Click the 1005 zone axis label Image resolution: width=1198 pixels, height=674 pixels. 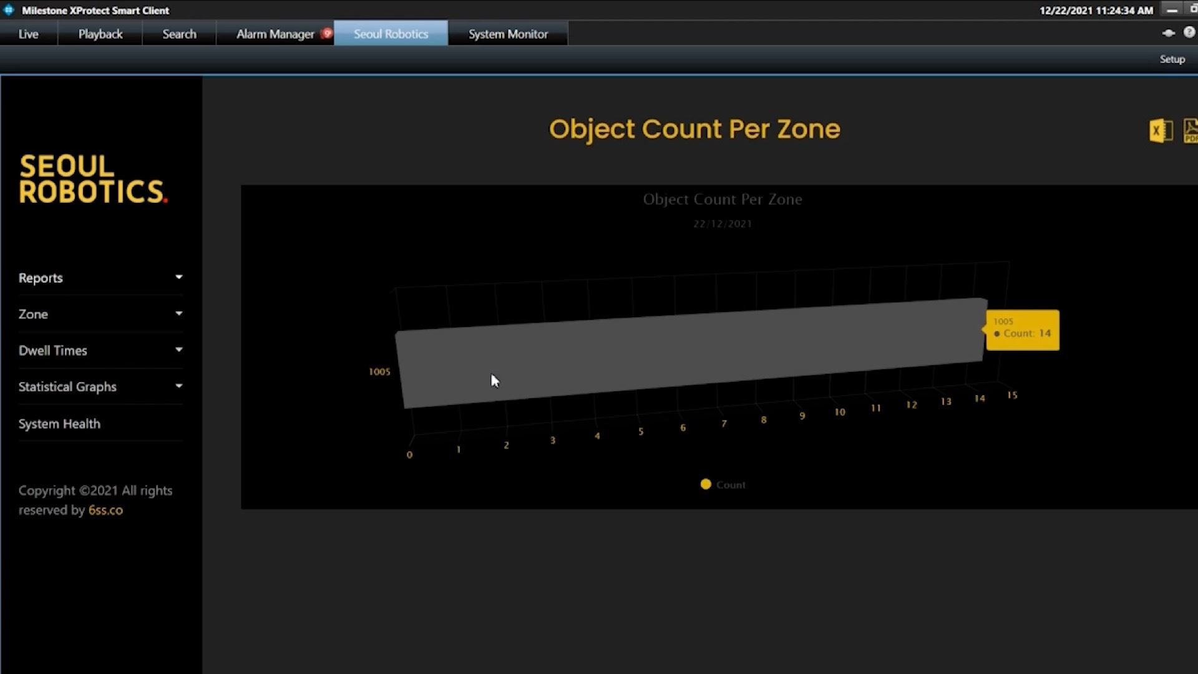[x=379, y=372]
